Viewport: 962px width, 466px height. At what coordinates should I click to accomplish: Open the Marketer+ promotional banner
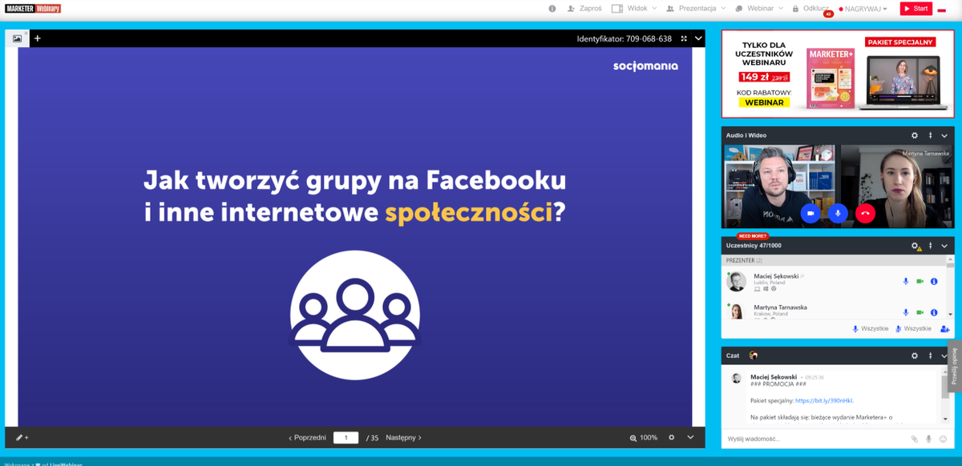click(x=838, y=74)
